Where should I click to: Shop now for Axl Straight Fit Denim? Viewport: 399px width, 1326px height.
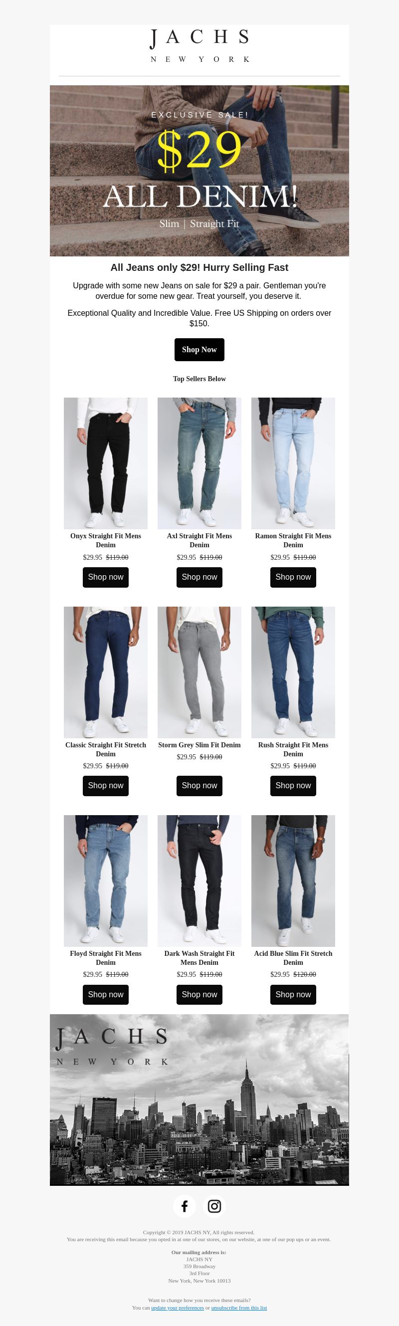coord(199,577)
